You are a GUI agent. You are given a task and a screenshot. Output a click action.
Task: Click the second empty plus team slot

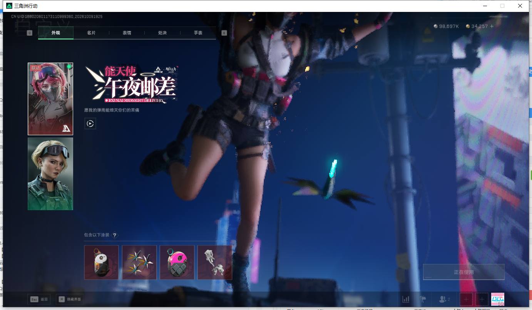(x=482, y=299)
